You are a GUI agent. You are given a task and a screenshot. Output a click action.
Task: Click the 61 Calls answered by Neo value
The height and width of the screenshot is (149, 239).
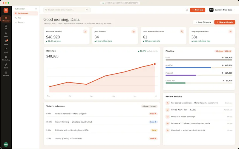(x=145, y=37)
